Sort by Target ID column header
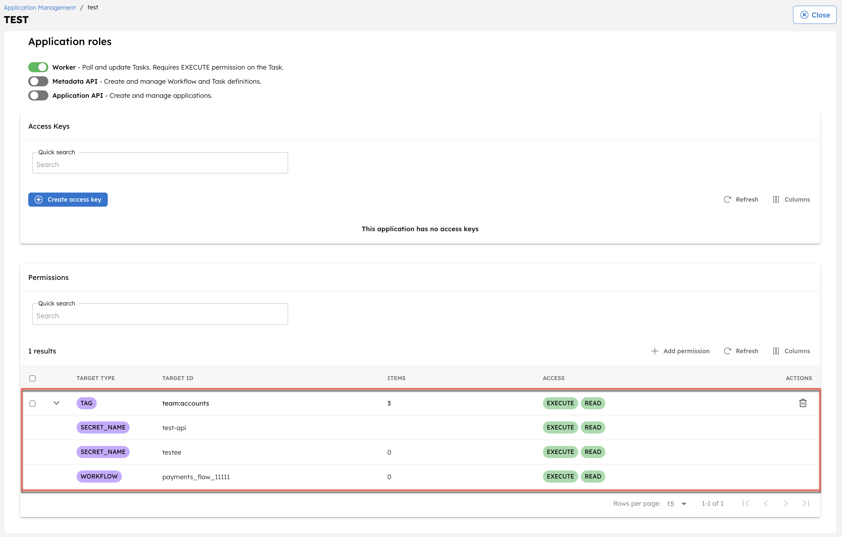Image resolution: width=842 pixels, height=537 pixels. pyautogui.click(x=178, y=378)
